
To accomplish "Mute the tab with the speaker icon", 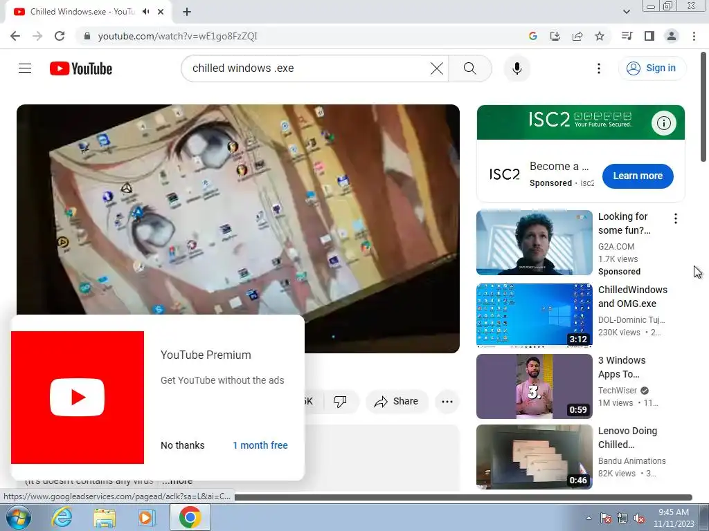I will (145, 12).
